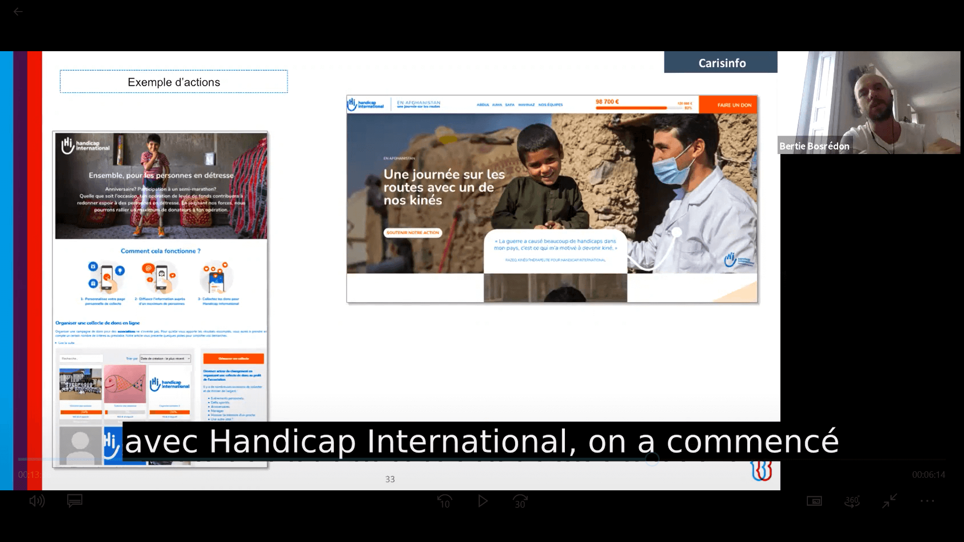
Task: Seek along the video progress bar
Action: [x=481, y=459]
